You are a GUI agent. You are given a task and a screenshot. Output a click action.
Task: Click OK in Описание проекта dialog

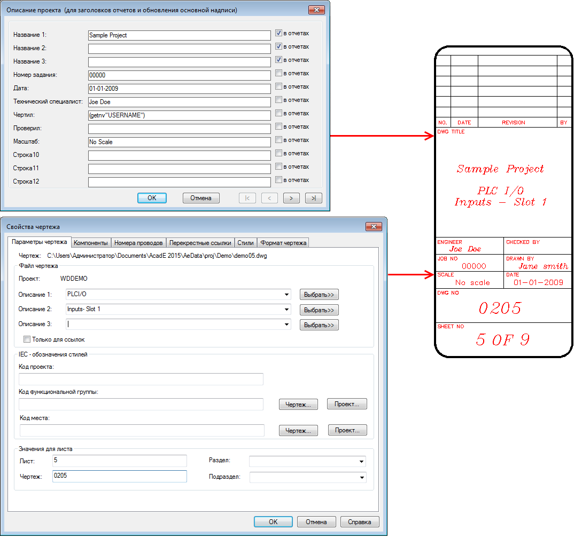point(152,198)
